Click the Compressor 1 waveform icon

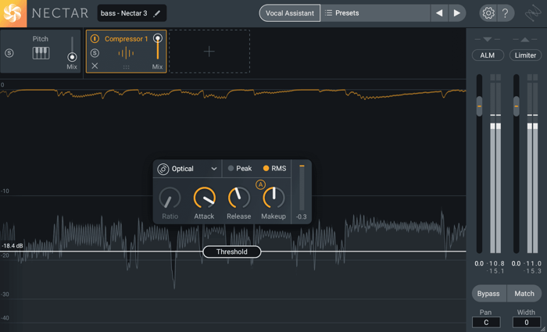126,53
